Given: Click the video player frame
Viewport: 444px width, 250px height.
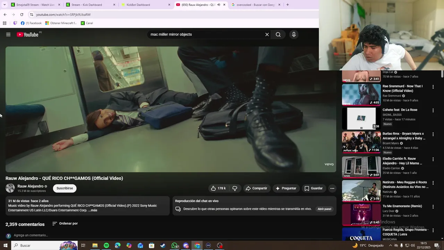Looking at the screenshot, I should 171,109.
